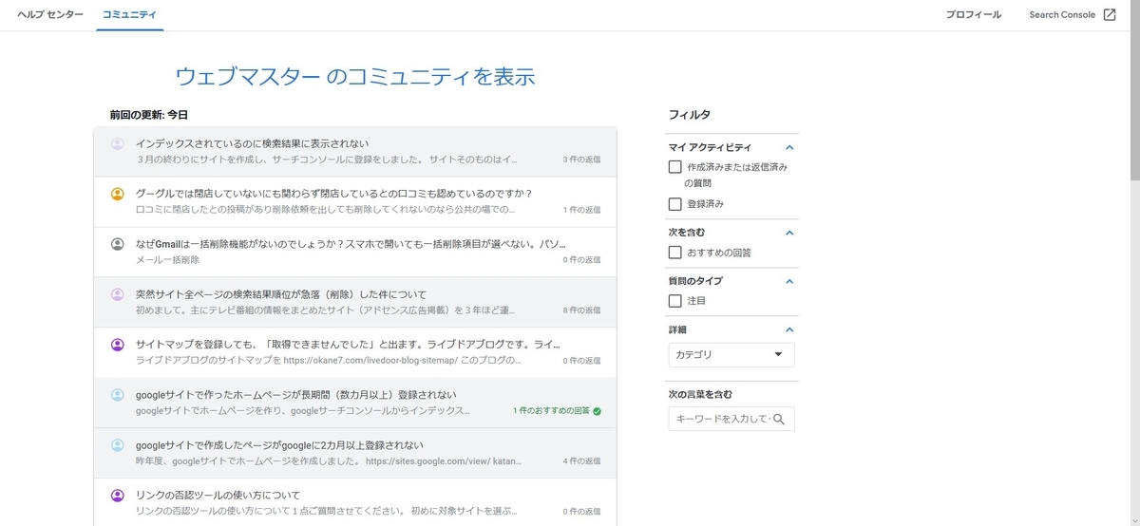
Task: Click 1 件のおすすめの回答 label
Action: coord(551,411)
